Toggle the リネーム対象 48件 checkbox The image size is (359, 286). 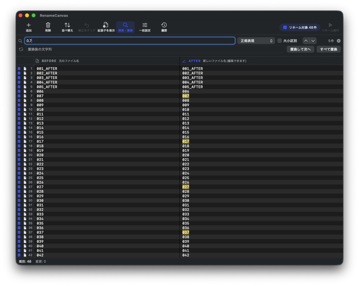pos(285,27)
